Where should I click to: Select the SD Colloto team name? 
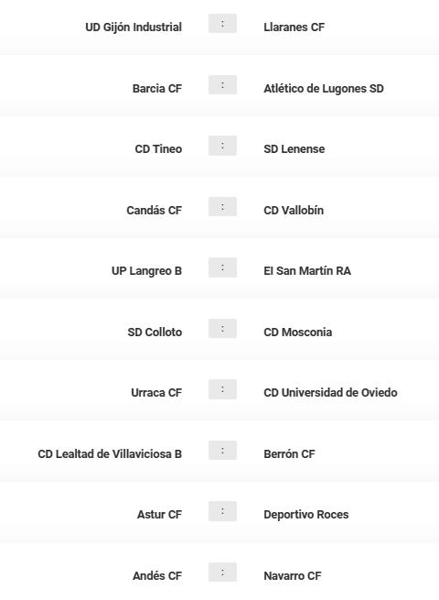(x=155, y=332)
